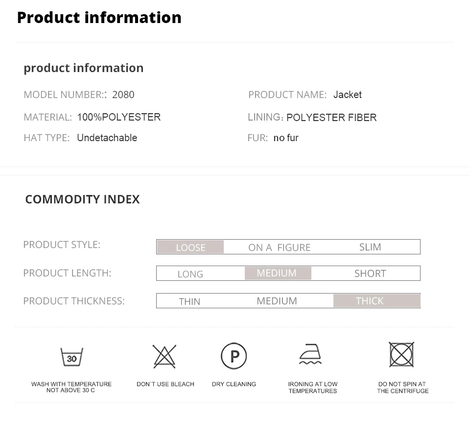Choose LONG for product length
470x421 pixels.
pos(190,274)
